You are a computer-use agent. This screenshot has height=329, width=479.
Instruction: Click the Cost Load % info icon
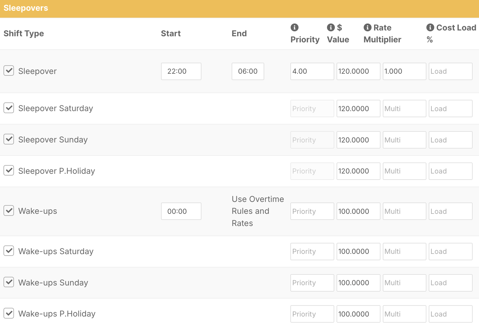(430, 27)
